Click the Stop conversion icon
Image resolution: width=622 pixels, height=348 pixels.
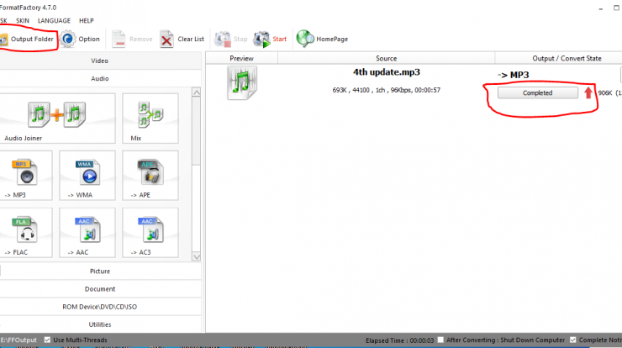coord(223,39)
